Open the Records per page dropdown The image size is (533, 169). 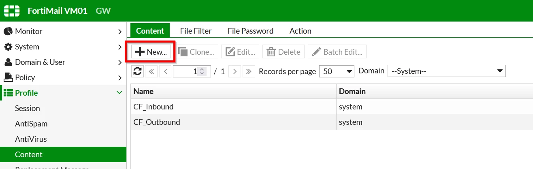[x=337, y=71]
